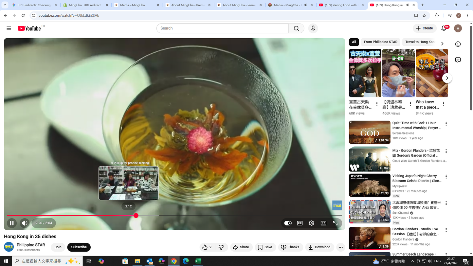473x266 pixels.
Task: Click the red progress scrubber handle
Action: point(136,216)
